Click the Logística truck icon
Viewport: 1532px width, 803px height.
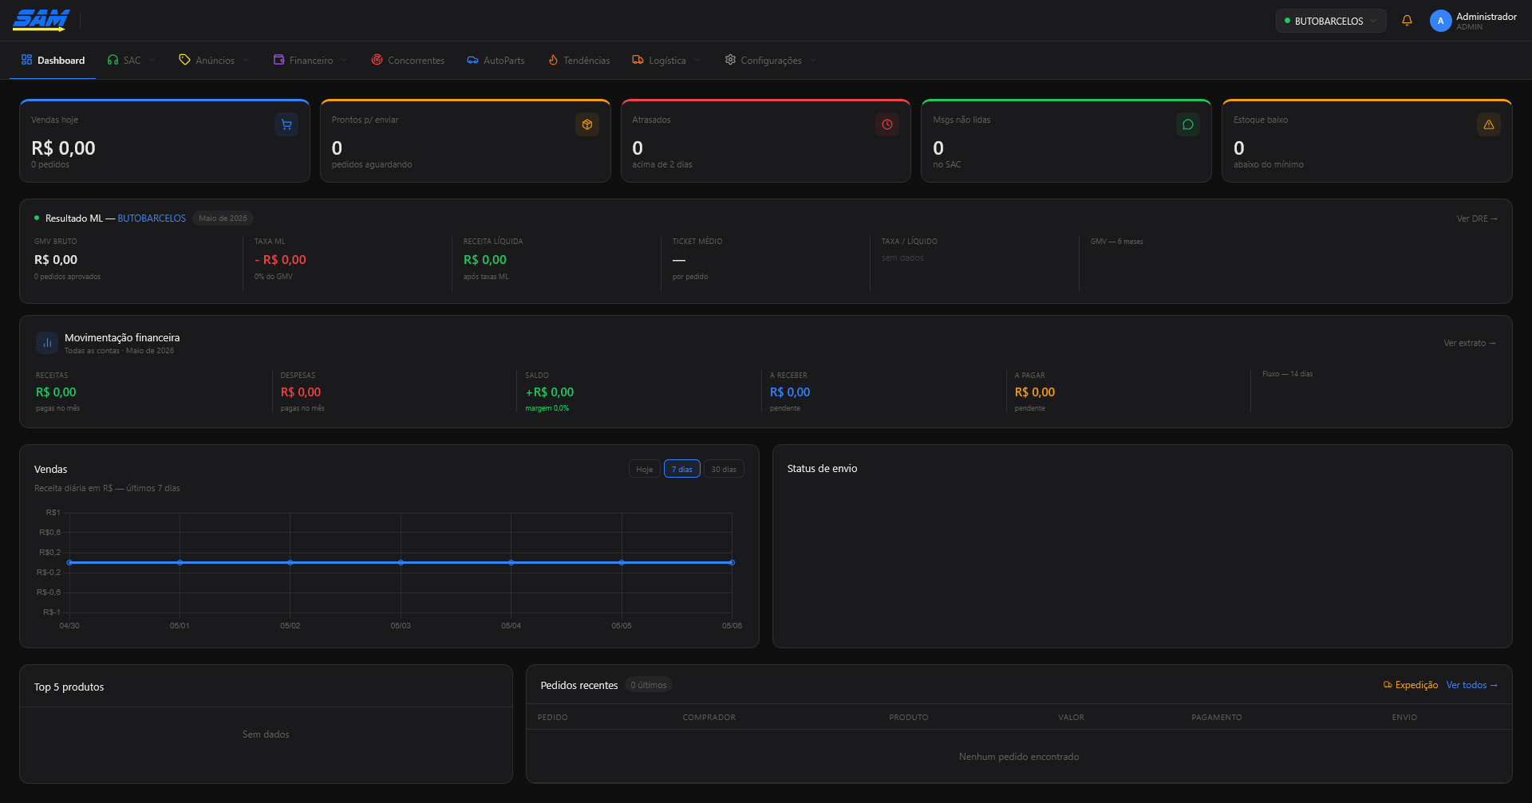pyautogui.click(x=638, y=60)
